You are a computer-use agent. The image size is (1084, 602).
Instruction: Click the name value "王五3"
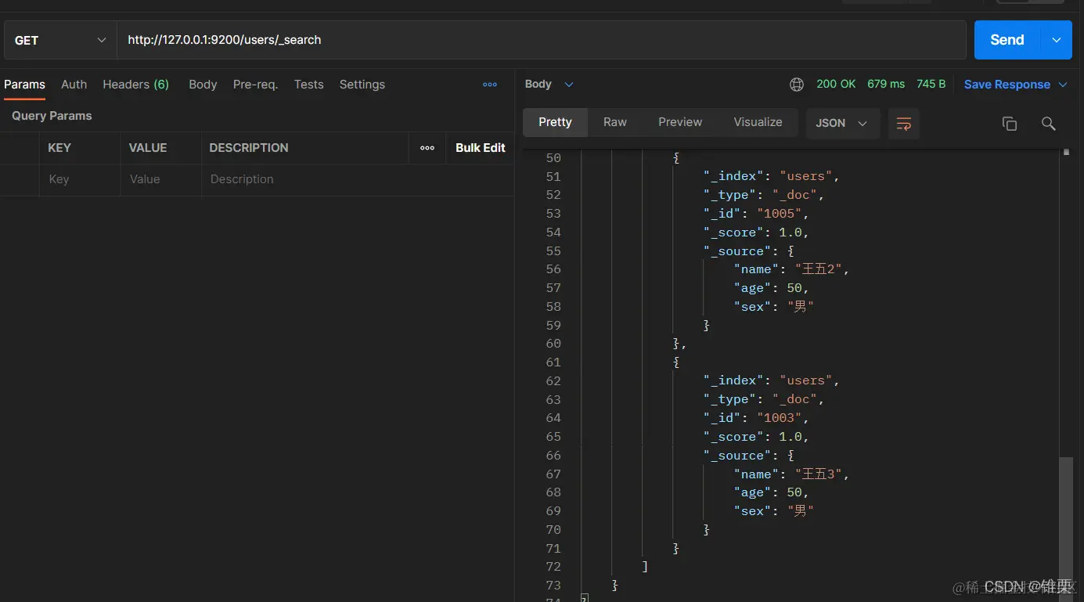tap(818, 474)
